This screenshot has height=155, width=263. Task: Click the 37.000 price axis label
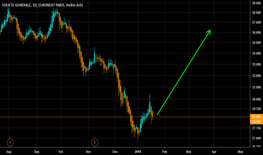point(257,23)
